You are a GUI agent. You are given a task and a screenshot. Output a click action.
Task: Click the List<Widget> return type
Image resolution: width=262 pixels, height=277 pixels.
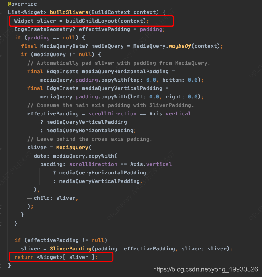27,12
